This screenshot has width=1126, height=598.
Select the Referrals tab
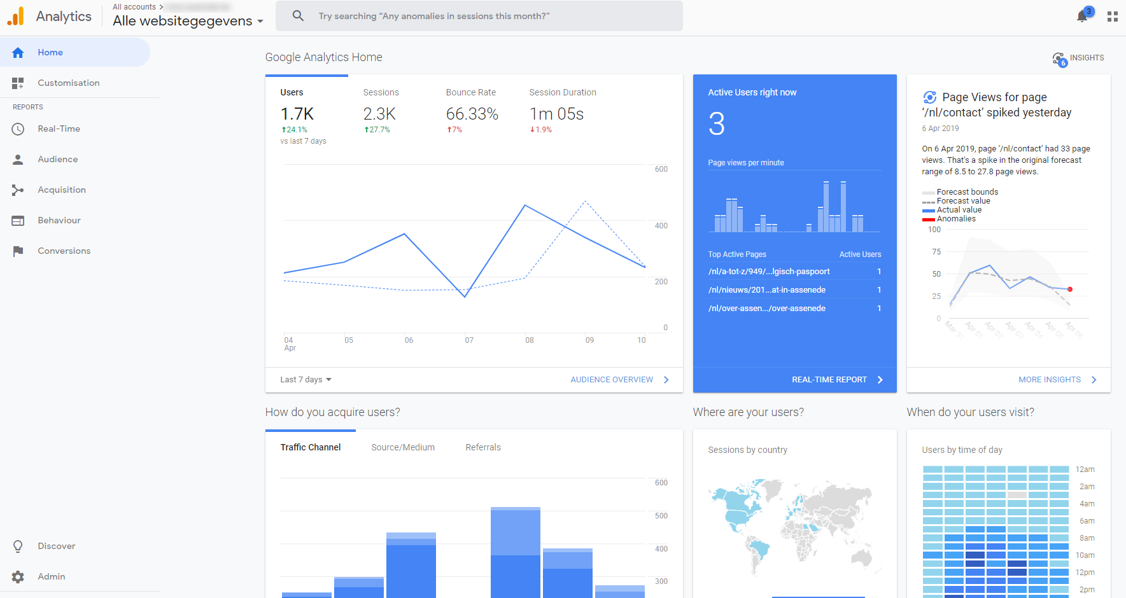pos(483,447)
